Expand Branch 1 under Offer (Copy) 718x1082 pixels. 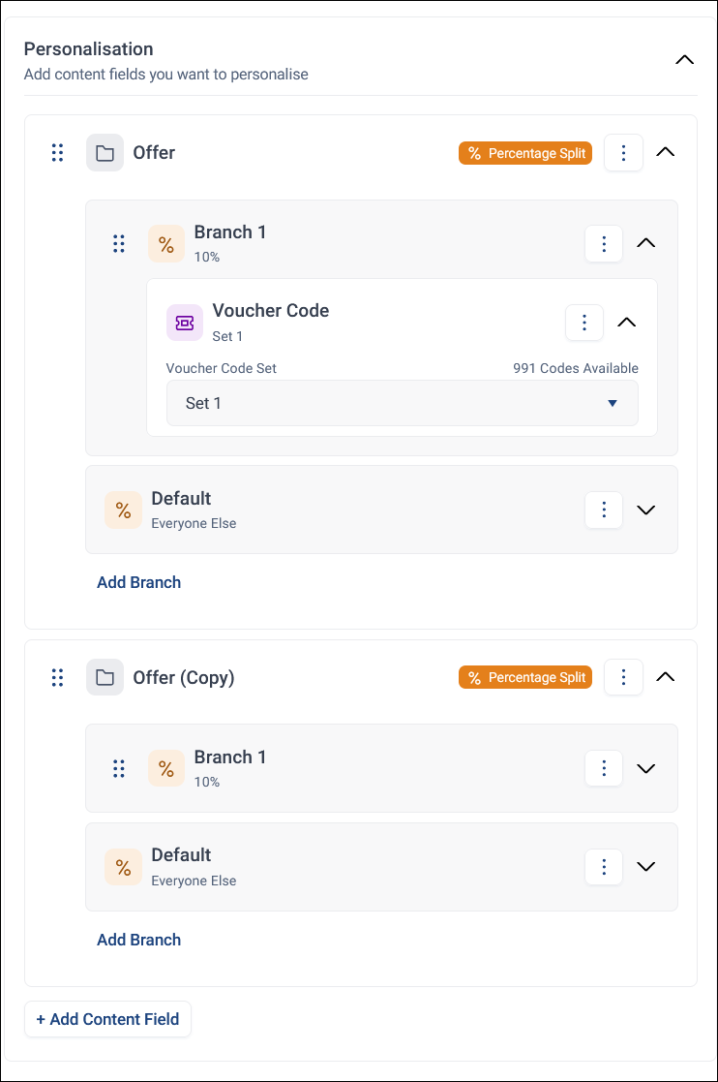click(x=645, y=769)
